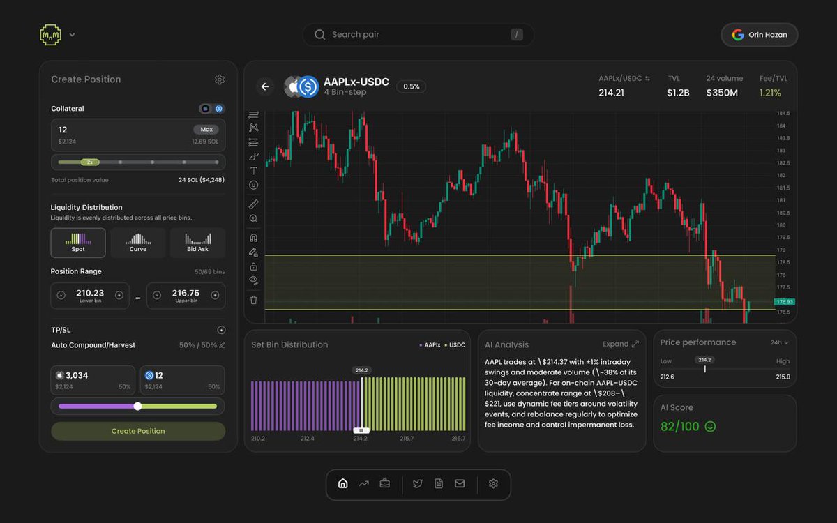Click the 2x leverage slider handle
The image size is (837, 523).
pyautogui.click(x=90, y=162)
